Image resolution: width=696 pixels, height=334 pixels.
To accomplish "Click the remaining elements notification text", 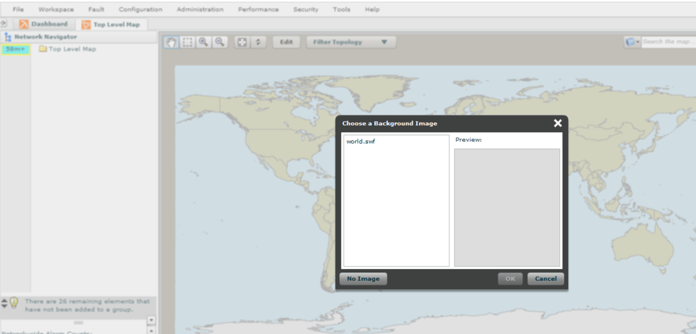I will pyautogui.click(x=87, y=305).
